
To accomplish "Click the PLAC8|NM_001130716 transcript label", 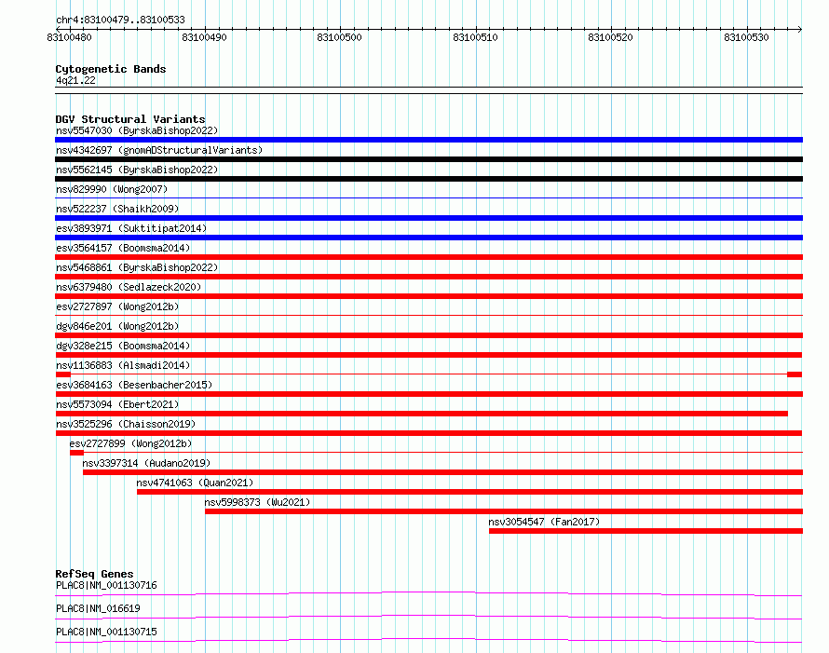I will pos(106,585).
